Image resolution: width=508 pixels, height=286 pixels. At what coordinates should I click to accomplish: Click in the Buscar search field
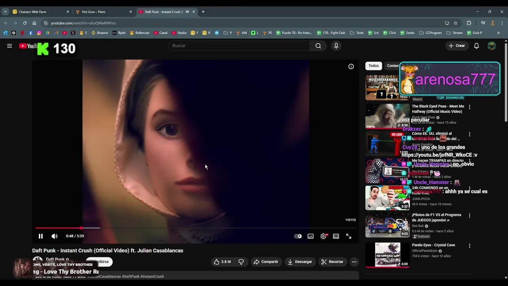click(x=239, y=46)
